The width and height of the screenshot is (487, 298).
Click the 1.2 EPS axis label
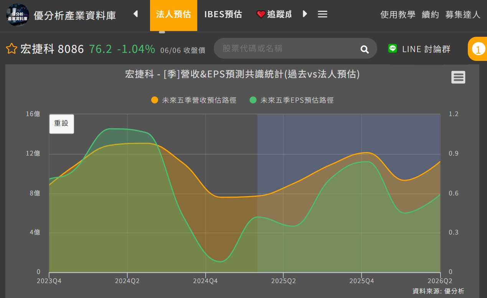click(x=454, y=114)
